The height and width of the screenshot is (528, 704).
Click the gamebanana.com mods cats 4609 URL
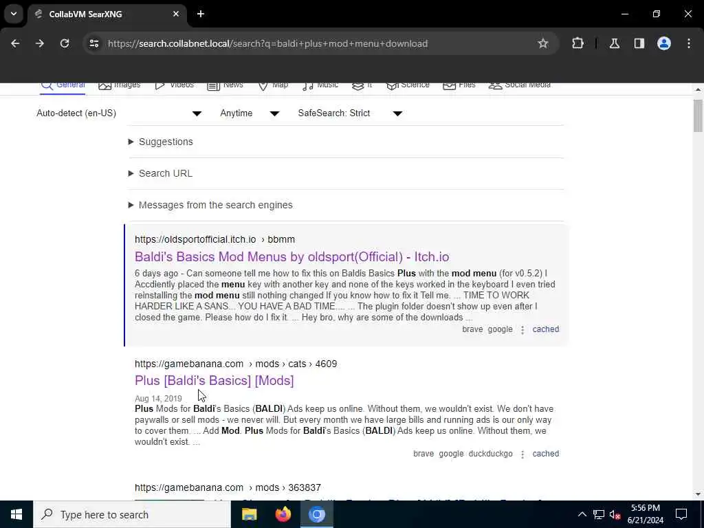(x=236, y=364)
